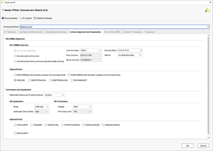
Task: Open the RX Equalization Mode dropdown
Action: (41, 107)
